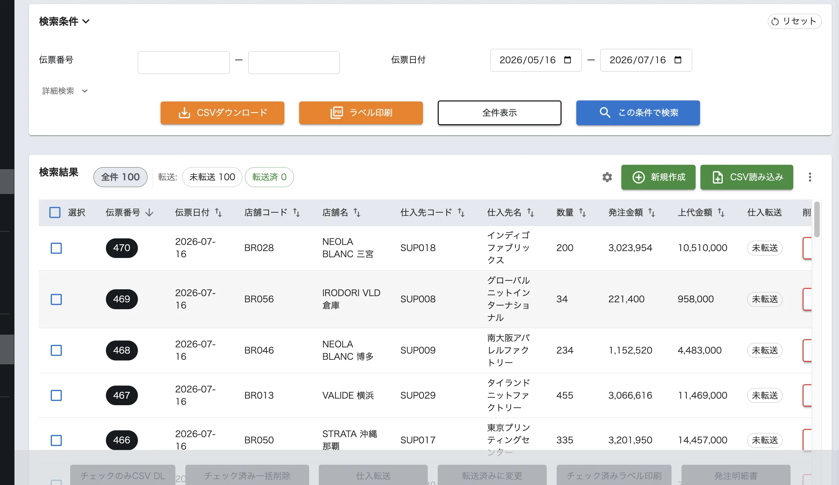Sort by 上代金額 arrows icon
The width and height of the screenshot is (839, 485).
click(x=721, y=213)
